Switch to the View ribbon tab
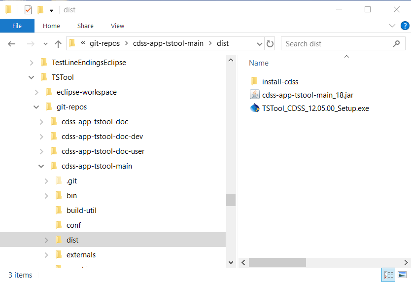This screenshot has width=411, height=282. click(117, 26)
